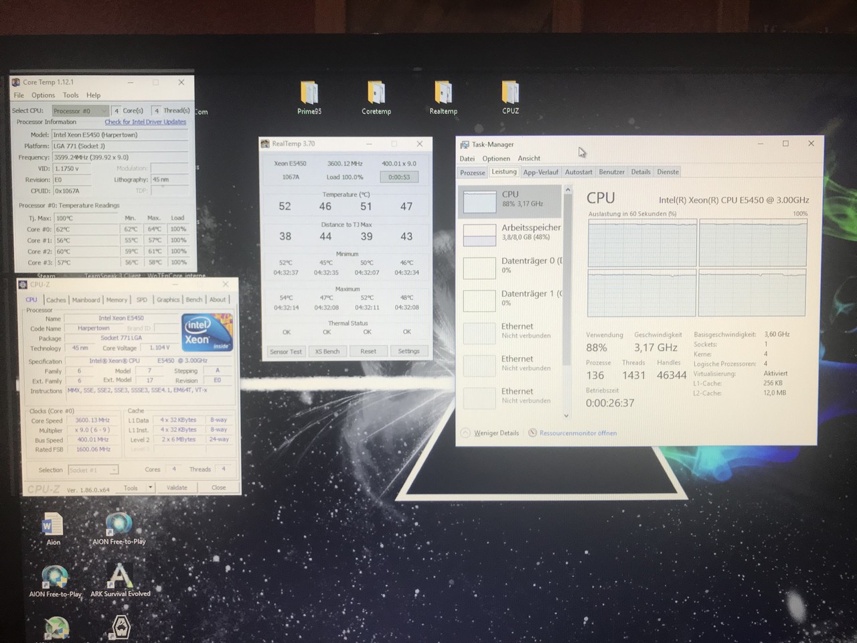Open Ressourcenmonitor öffnen link

(578, 433)
